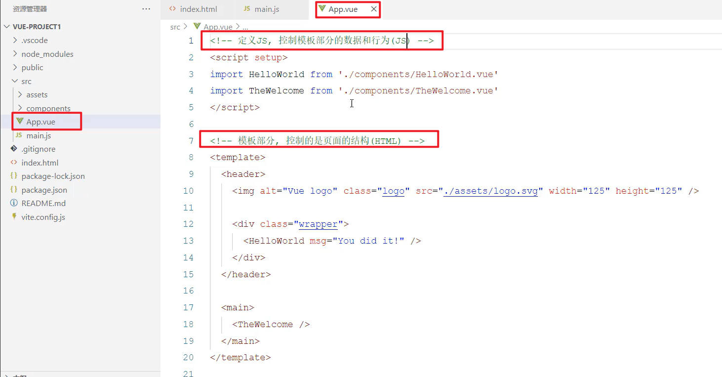Collapse the src folder
Viewport: 722px width, 377px height.
(16, 81)
